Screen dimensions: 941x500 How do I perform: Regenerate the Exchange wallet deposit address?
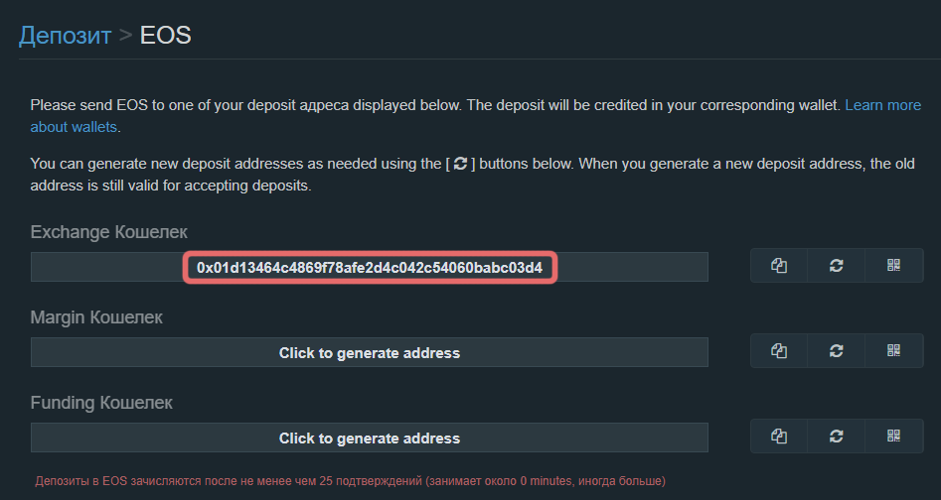coord(837,267)
